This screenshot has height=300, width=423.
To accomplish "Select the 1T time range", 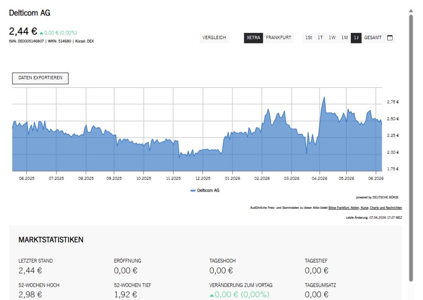I will 320,38.
